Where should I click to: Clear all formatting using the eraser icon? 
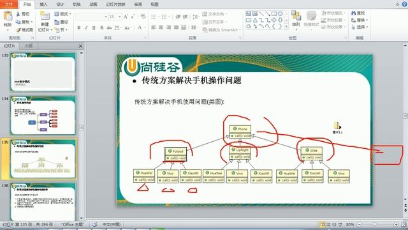click(x=143, y=17)
